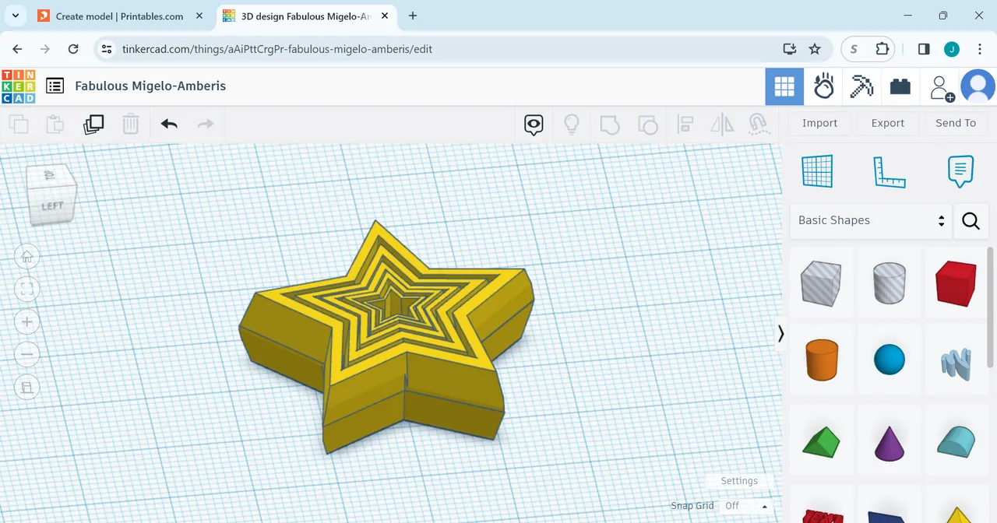Open the Minecraft export mode
The image size is (997, 523).
861,86
